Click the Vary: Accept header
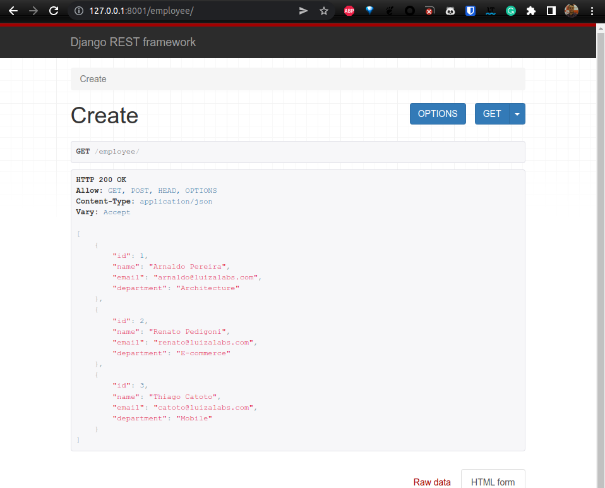Image resolution: width=605 pixels, height=488 pixels. pos(103,212)
